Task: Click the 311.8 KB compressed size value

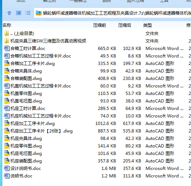Action: [132, 176]
